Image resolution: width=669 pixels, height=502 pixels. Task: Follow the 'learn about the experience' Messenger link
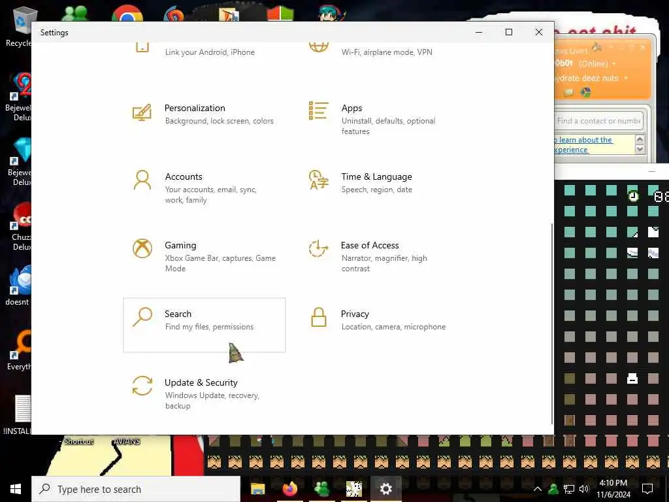tap(583, 144)
